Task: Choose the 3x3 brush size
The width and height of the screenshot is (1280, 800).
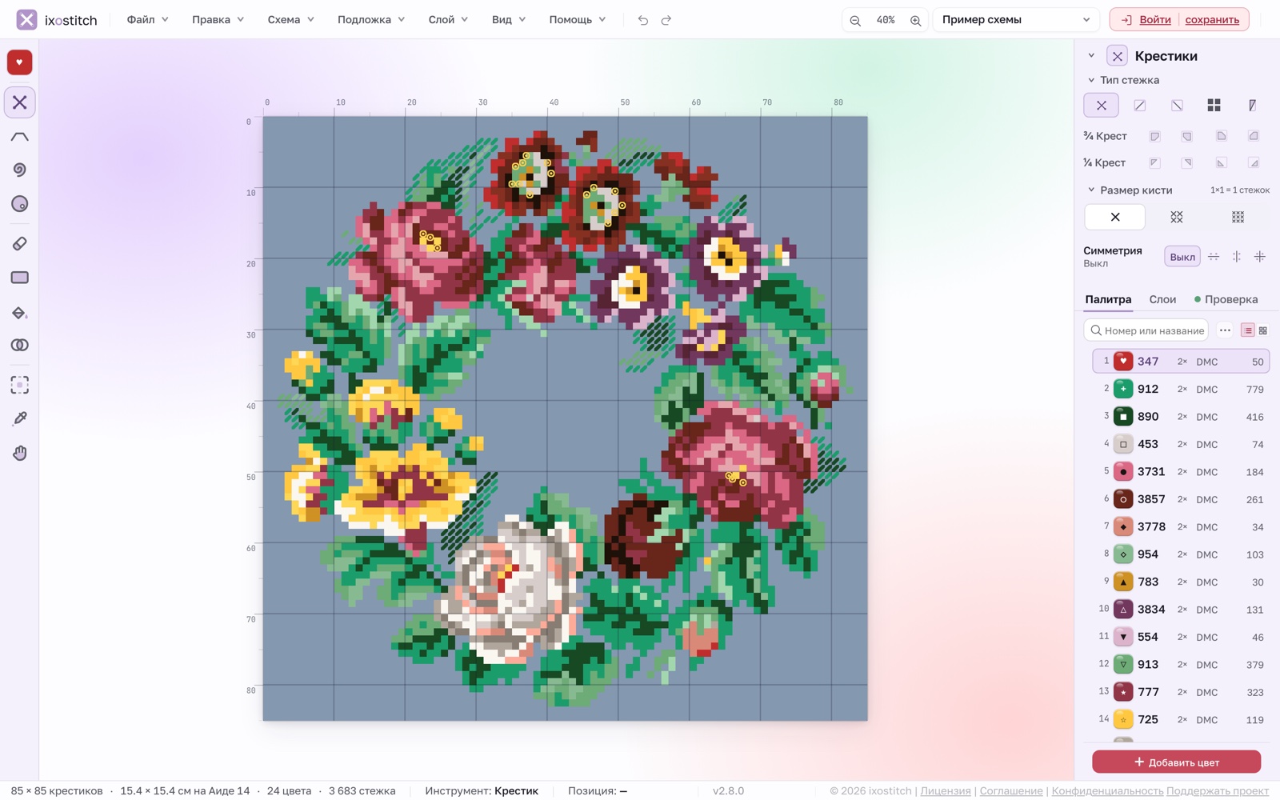Action: [1238, 217]
